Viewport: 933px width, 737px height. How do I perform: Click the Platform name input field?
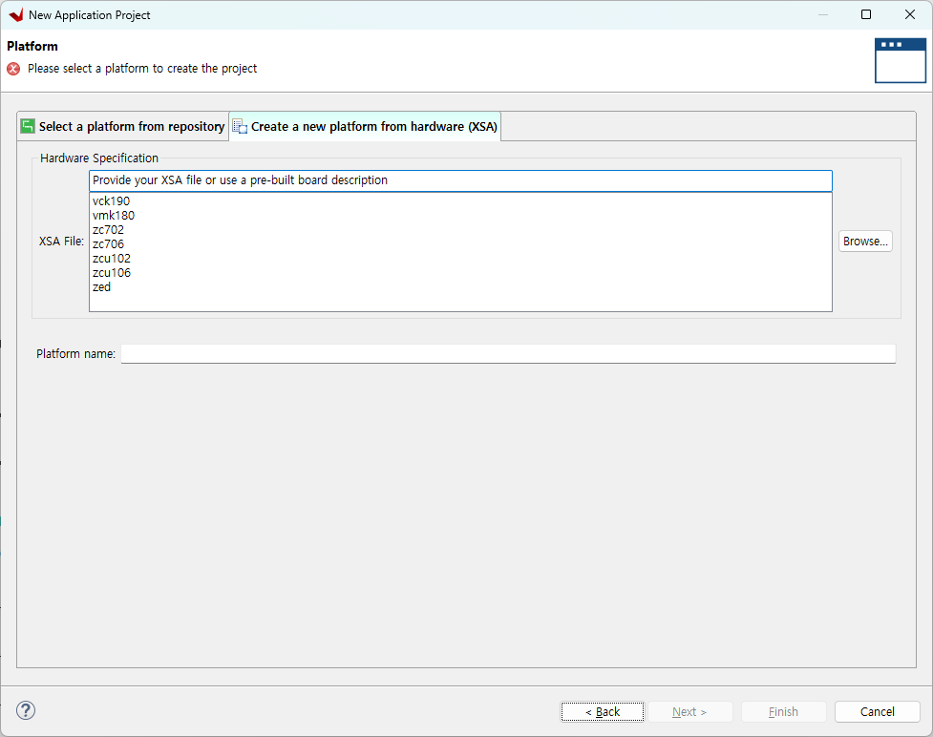click(508, 354)
